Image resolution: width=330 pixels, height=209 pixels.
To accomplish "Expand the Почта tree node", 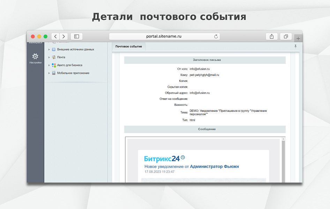I will click(x=49, y=57).
